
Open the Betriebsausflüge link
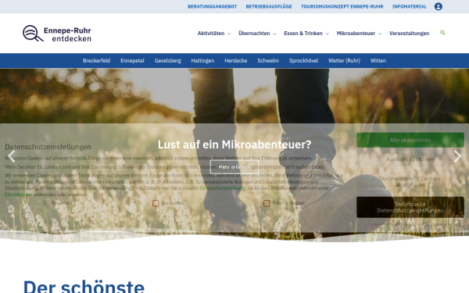click(x=269, y=6)
